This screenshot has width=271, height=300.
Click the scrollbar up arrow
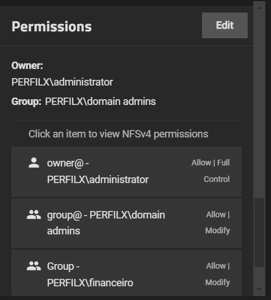coord(259,8)
